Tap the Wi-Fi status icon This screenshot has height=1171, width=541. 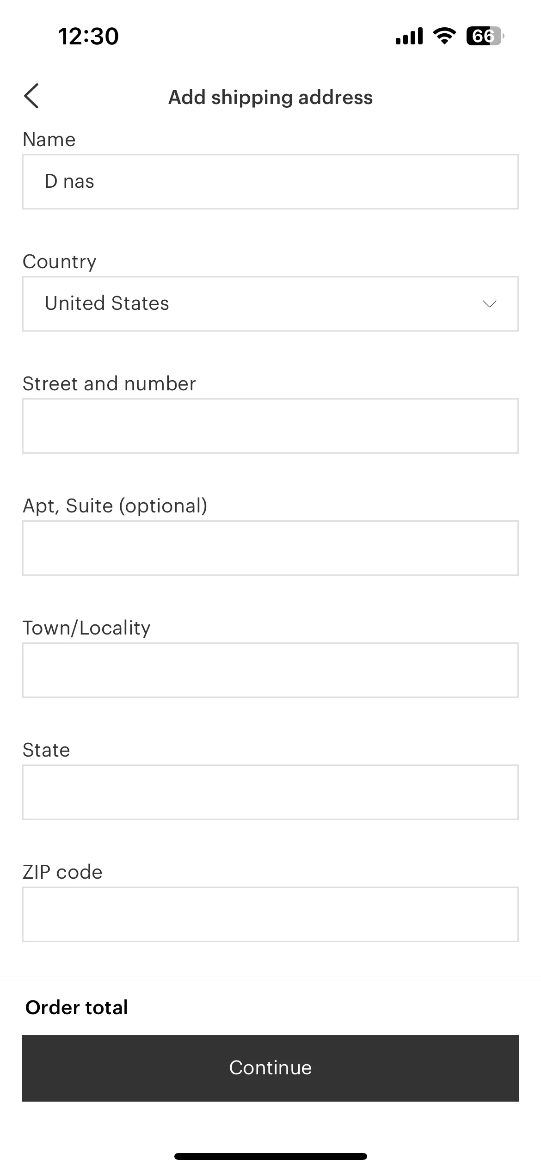point(444,36)
